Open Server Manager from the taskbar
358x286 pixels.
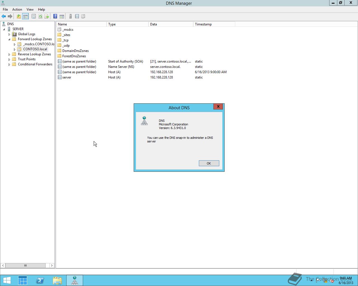point(23,280)
